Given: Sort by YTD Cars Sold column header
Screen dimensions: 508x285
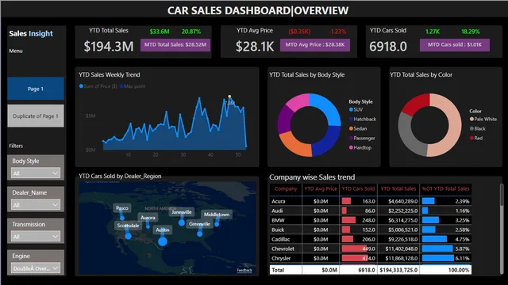Looking at the screenshot, I should pos(358,188).
